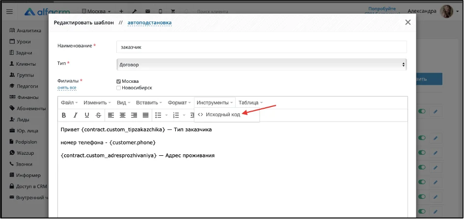Open Клиенты in the sidebar

click(x=23, y=64)
